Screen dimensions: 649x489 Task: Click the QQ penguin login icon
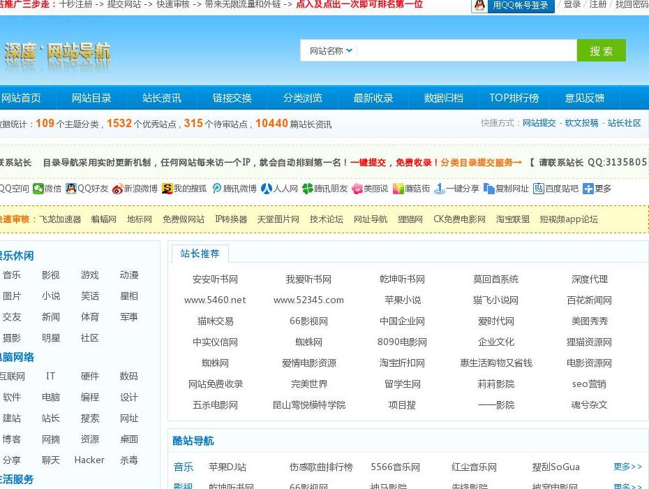[x=479, y=6]
